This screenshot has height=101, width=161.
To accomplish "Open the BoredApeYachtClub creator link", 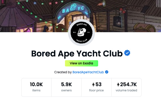I will pyautogui.click(x=89, y=72).
